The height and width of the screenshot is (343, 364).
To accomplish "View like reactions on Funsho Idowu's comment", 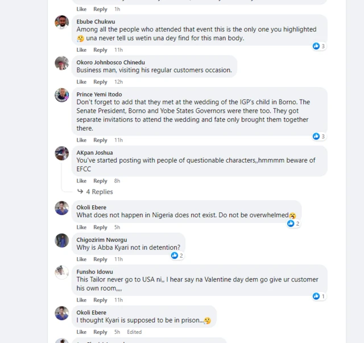I will (x=316, y=296).
